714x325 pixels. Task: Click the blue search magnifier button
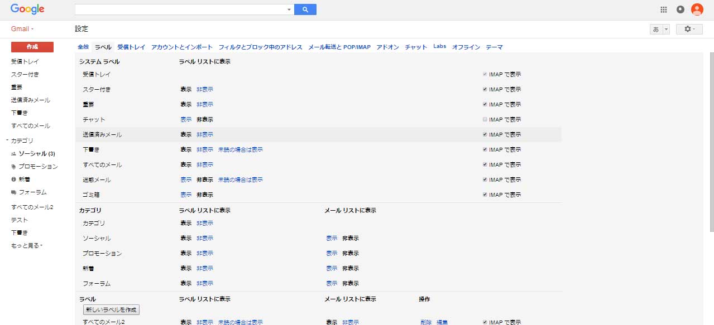[305, 9]
